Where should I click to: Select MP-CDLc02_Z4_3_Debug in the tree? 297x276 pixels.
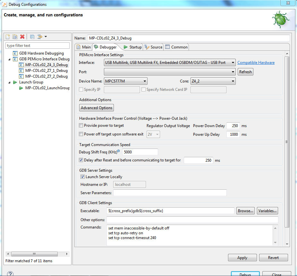47,65
